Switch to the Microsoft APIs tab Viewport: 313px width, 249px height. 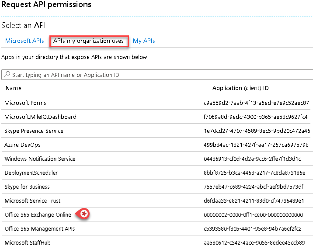tap(24, 41)
